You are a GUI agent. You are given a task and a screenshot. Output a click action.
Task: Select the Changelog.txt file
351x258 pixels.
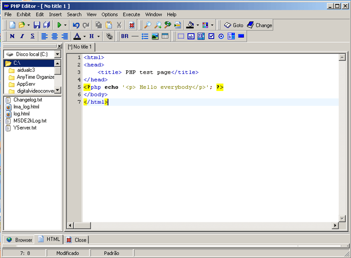pyautogui.click(x=28, y=100)
